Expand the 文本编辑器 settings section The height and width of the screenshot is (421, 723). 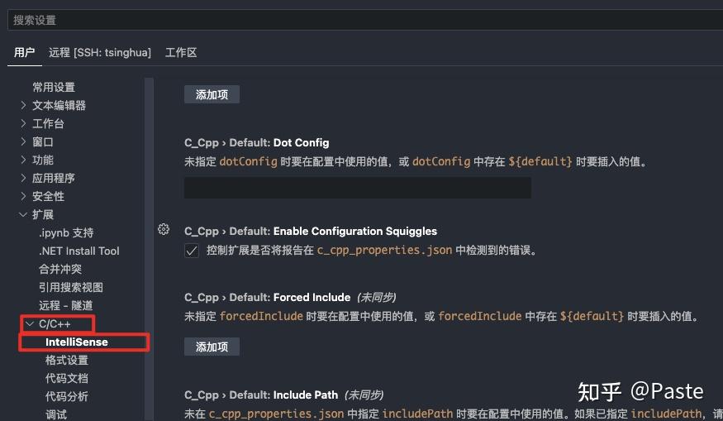tap(23, 105)
